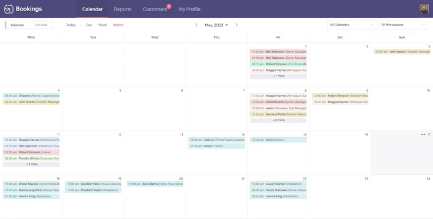Open Sandesh Patel House Cleaning booking
Viewport: 433px width, 219px height.
click(x=93, y=184)
